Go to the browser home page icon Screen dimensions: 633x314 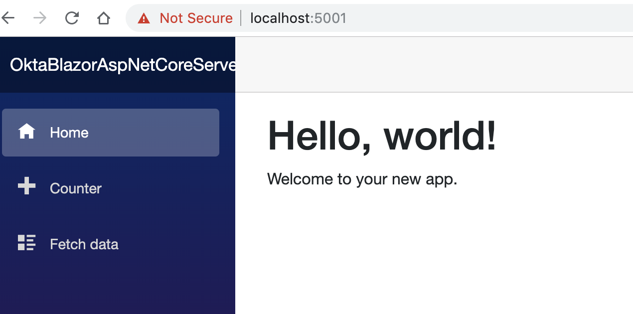point(103,18)
